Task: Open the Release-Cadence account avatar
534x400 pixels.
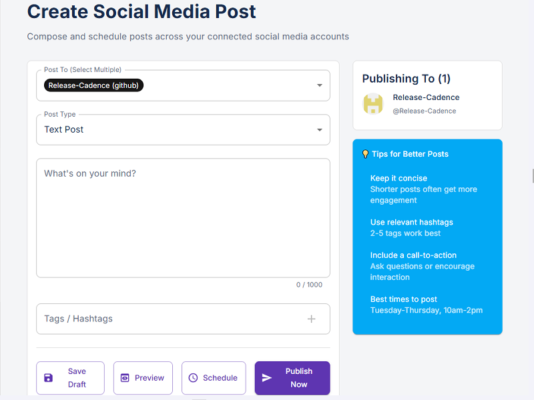Action: pyautogui.click(x=373, y=104)
